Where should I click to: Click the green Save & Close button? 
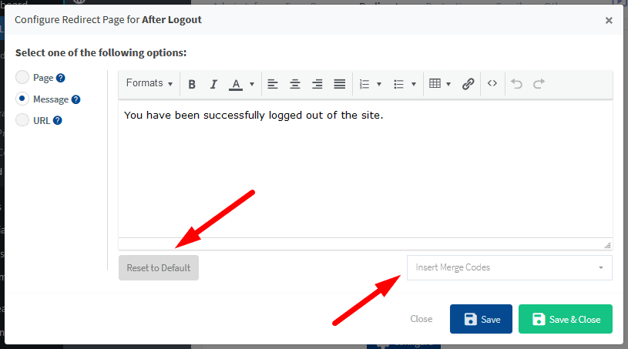point(565,319)
